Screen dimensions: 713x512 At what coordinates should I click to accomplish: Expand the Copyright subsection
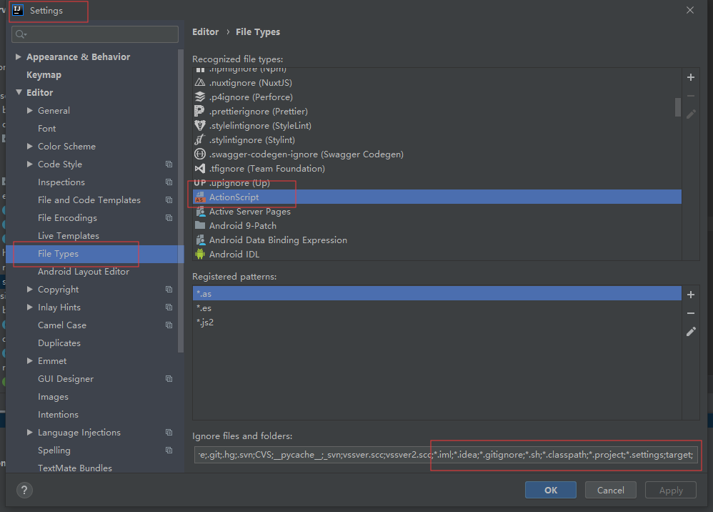pyautogui.click(x=29, y=289)
